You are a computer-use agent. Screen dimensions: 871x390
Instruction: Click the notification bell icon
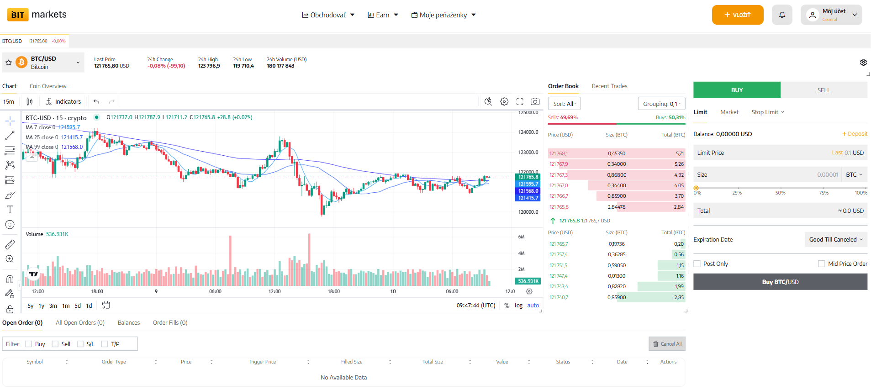(782, 15)
